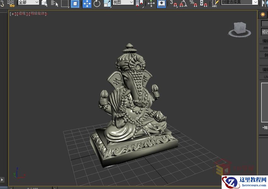Open Edit Named Selection Sets
The image size is (268, 189).
tap(215, 3)
